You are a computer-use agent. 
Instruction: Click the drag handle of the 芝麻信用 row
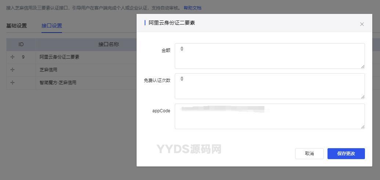pyautogui.click(x=12, y=70)
